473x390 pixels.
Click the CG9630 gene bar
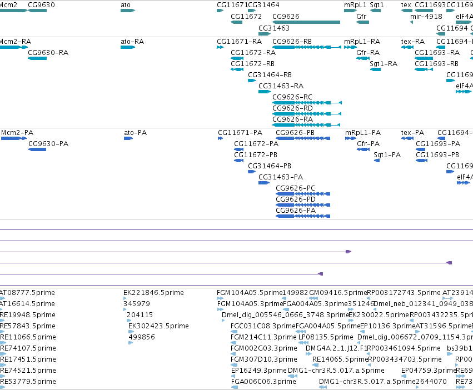point(37,11)
